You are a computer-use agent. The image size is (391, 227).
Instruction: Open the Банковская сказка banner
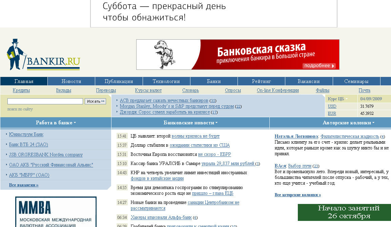238,55
